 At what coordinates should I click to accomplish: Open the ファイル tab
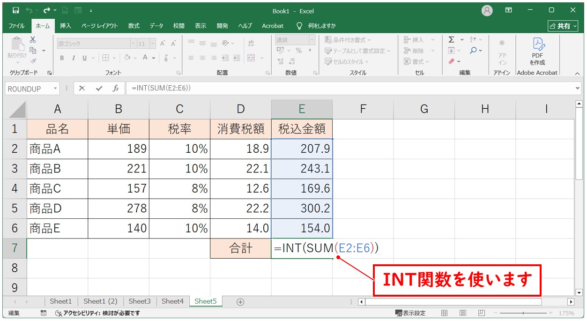point(16,26)
